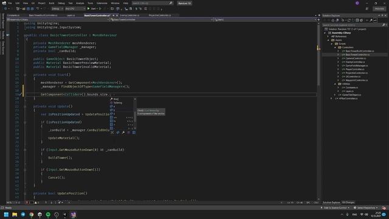Screen dimensions: 389x219
Task: Select GameFieldManager.cs in Solution Explorer
Action: (357, 66)
